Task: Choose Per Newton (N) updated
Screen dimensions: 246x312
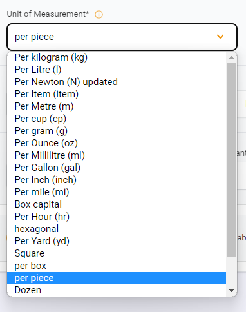Action: (x=117, y=82)
